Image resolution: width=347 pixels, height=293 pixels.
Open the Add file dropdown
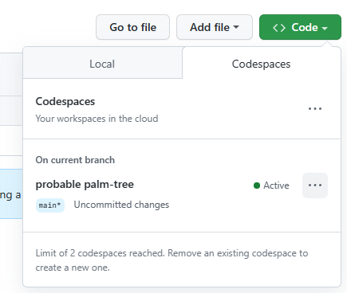click(x=215, y=27)
